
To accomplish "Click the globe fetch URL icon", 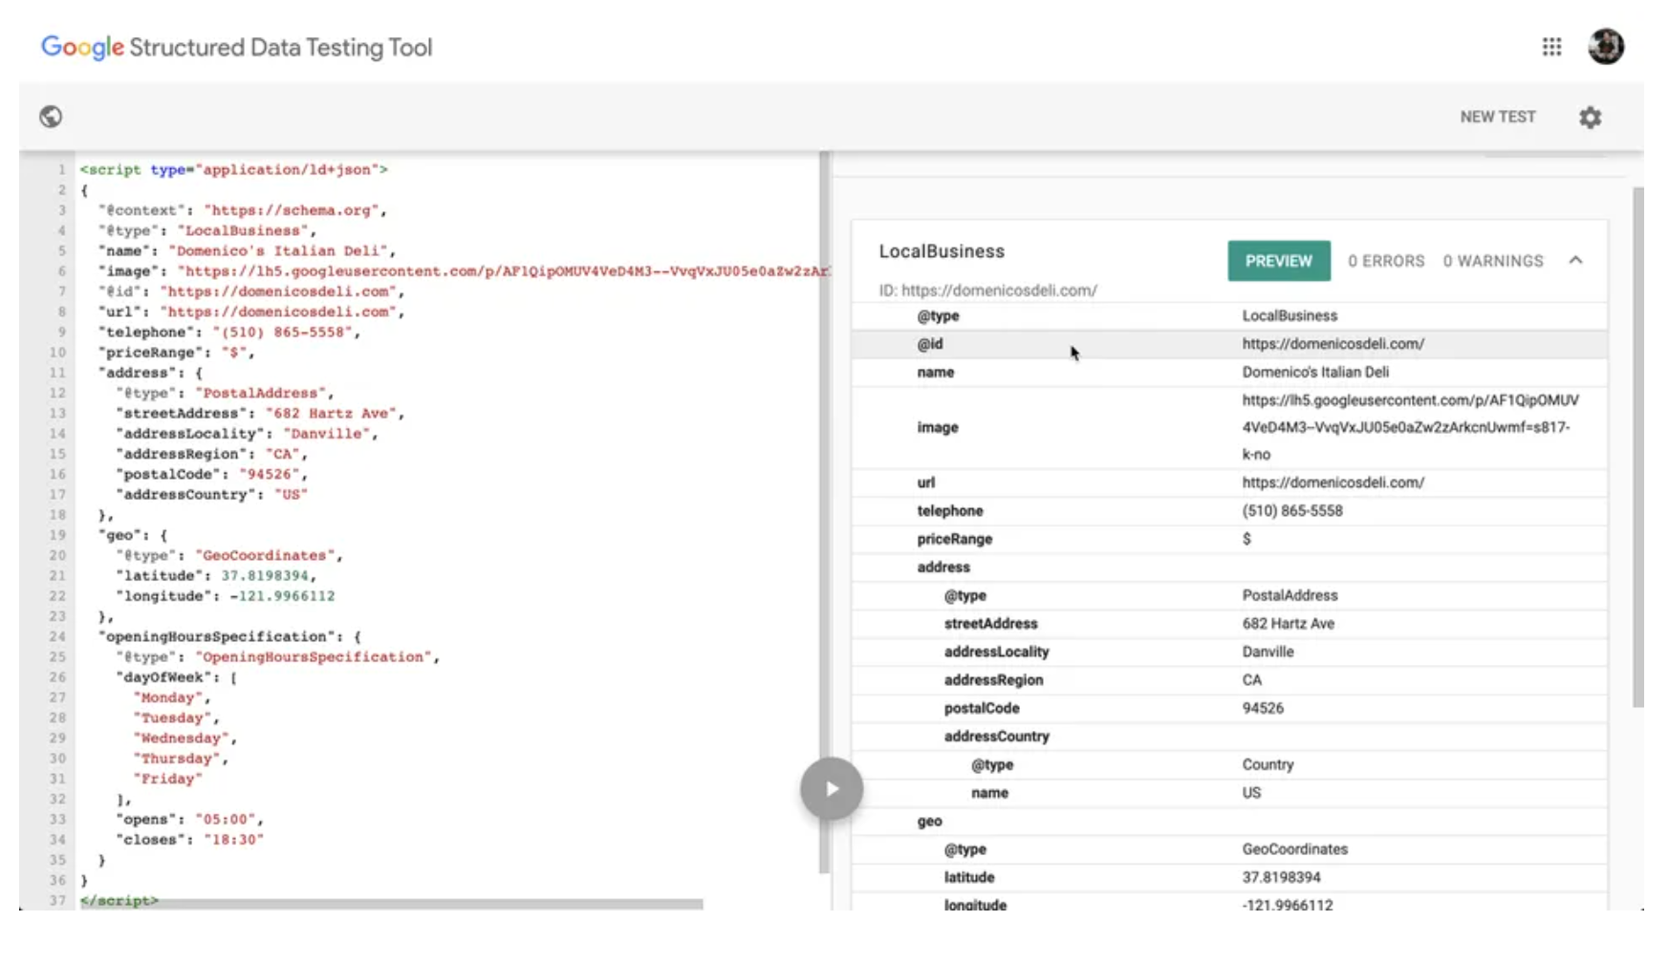I will coord(51,117).
